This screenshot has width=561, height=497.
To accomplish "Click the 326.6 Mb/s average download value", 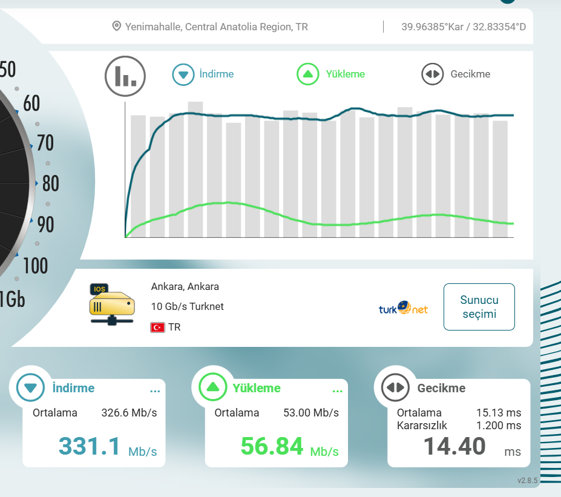I will tap(129, 413).
